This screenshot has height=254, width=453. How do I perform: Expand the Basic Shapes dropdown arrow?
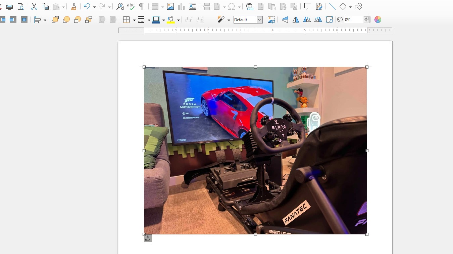pyautogui.click(x=350, y=7)
